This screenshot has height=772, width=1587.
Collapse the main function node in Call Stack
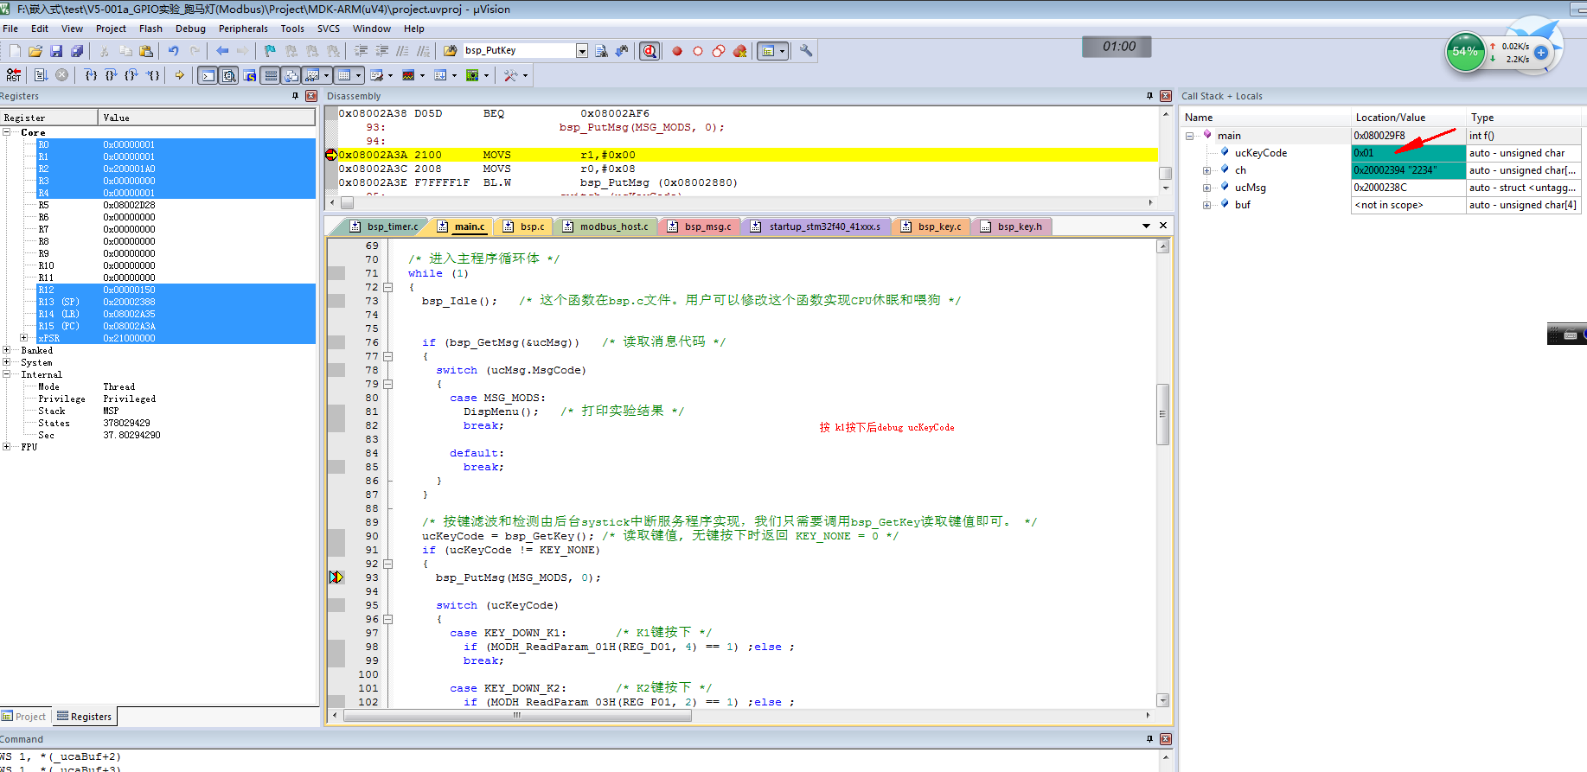[1189, 136]
